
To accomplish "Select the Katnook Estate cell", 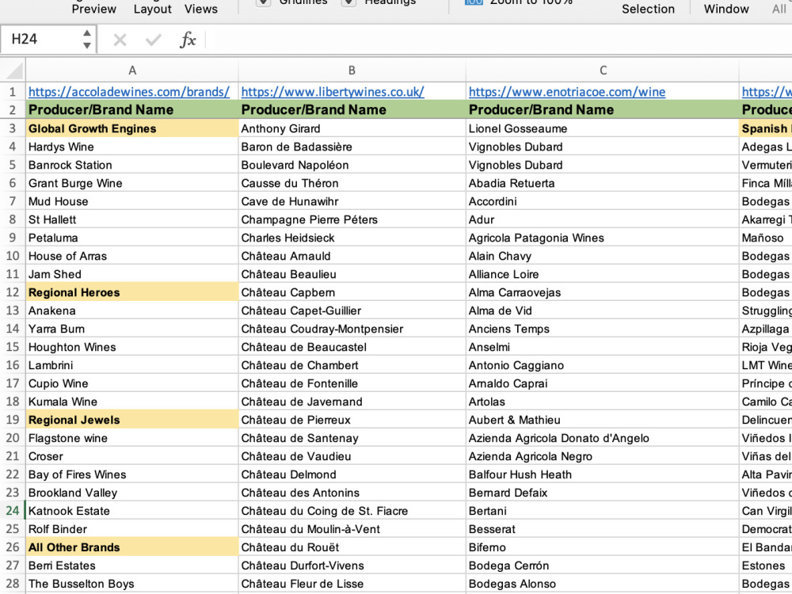I will pos(131,510).
